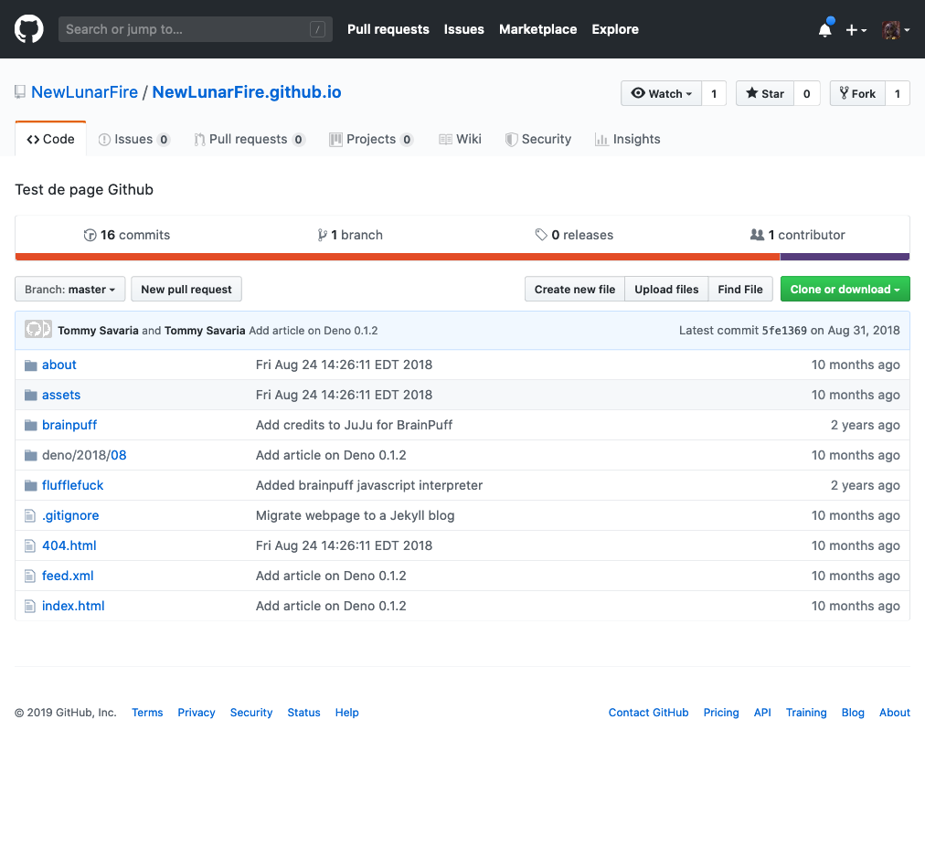
Task: Click the .gitignore file icon
Action: 31,515
